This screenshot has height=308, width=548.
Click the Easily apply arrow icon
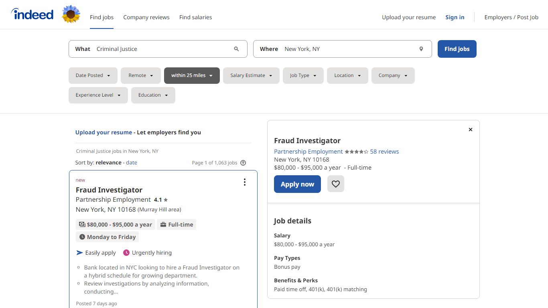coord(79,253)
